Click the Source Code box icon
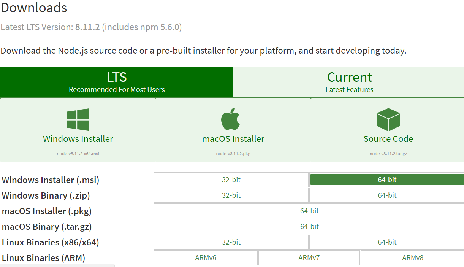 coord(388,119)
